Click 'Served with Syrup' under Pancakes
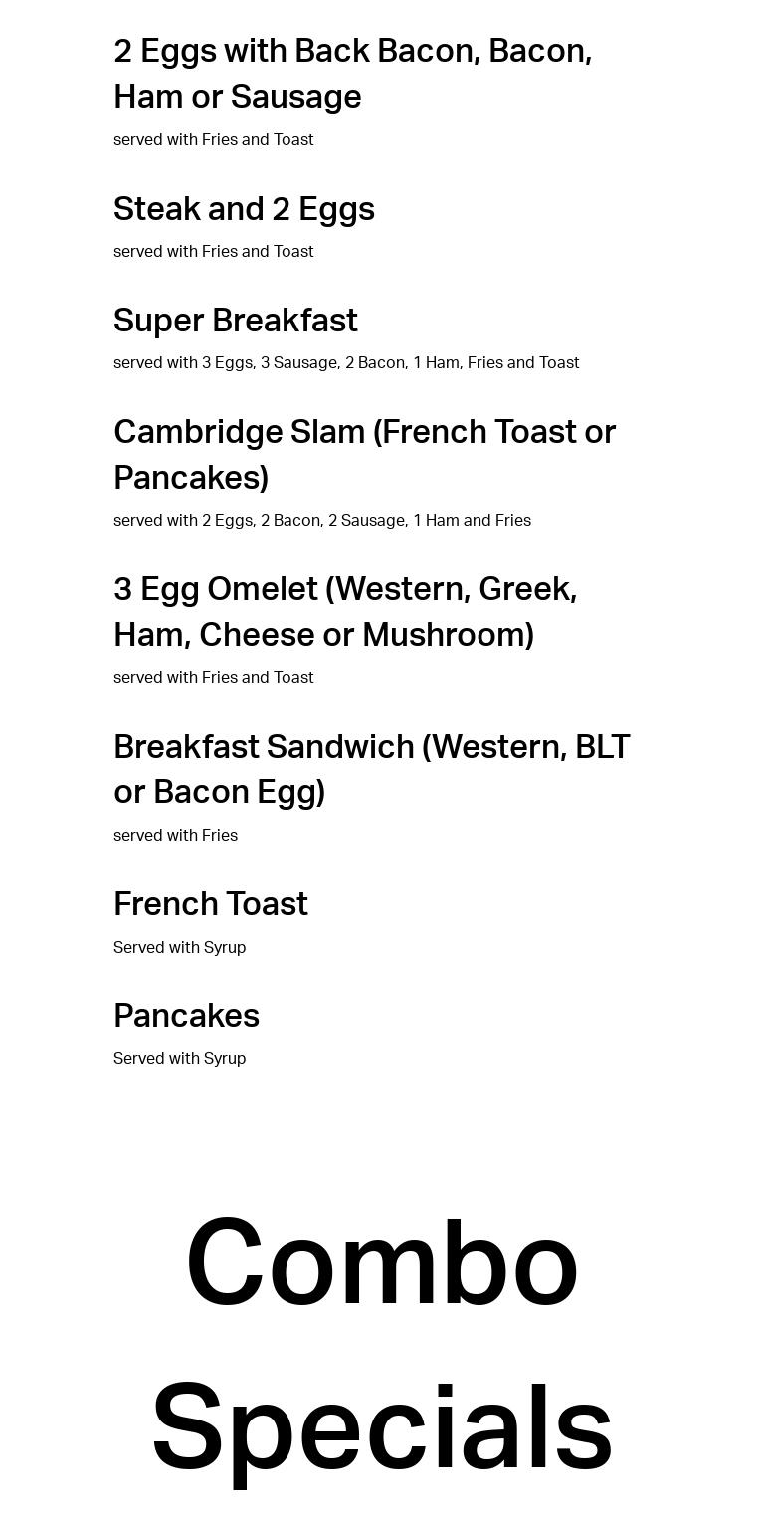 (x=179, y=1059)
